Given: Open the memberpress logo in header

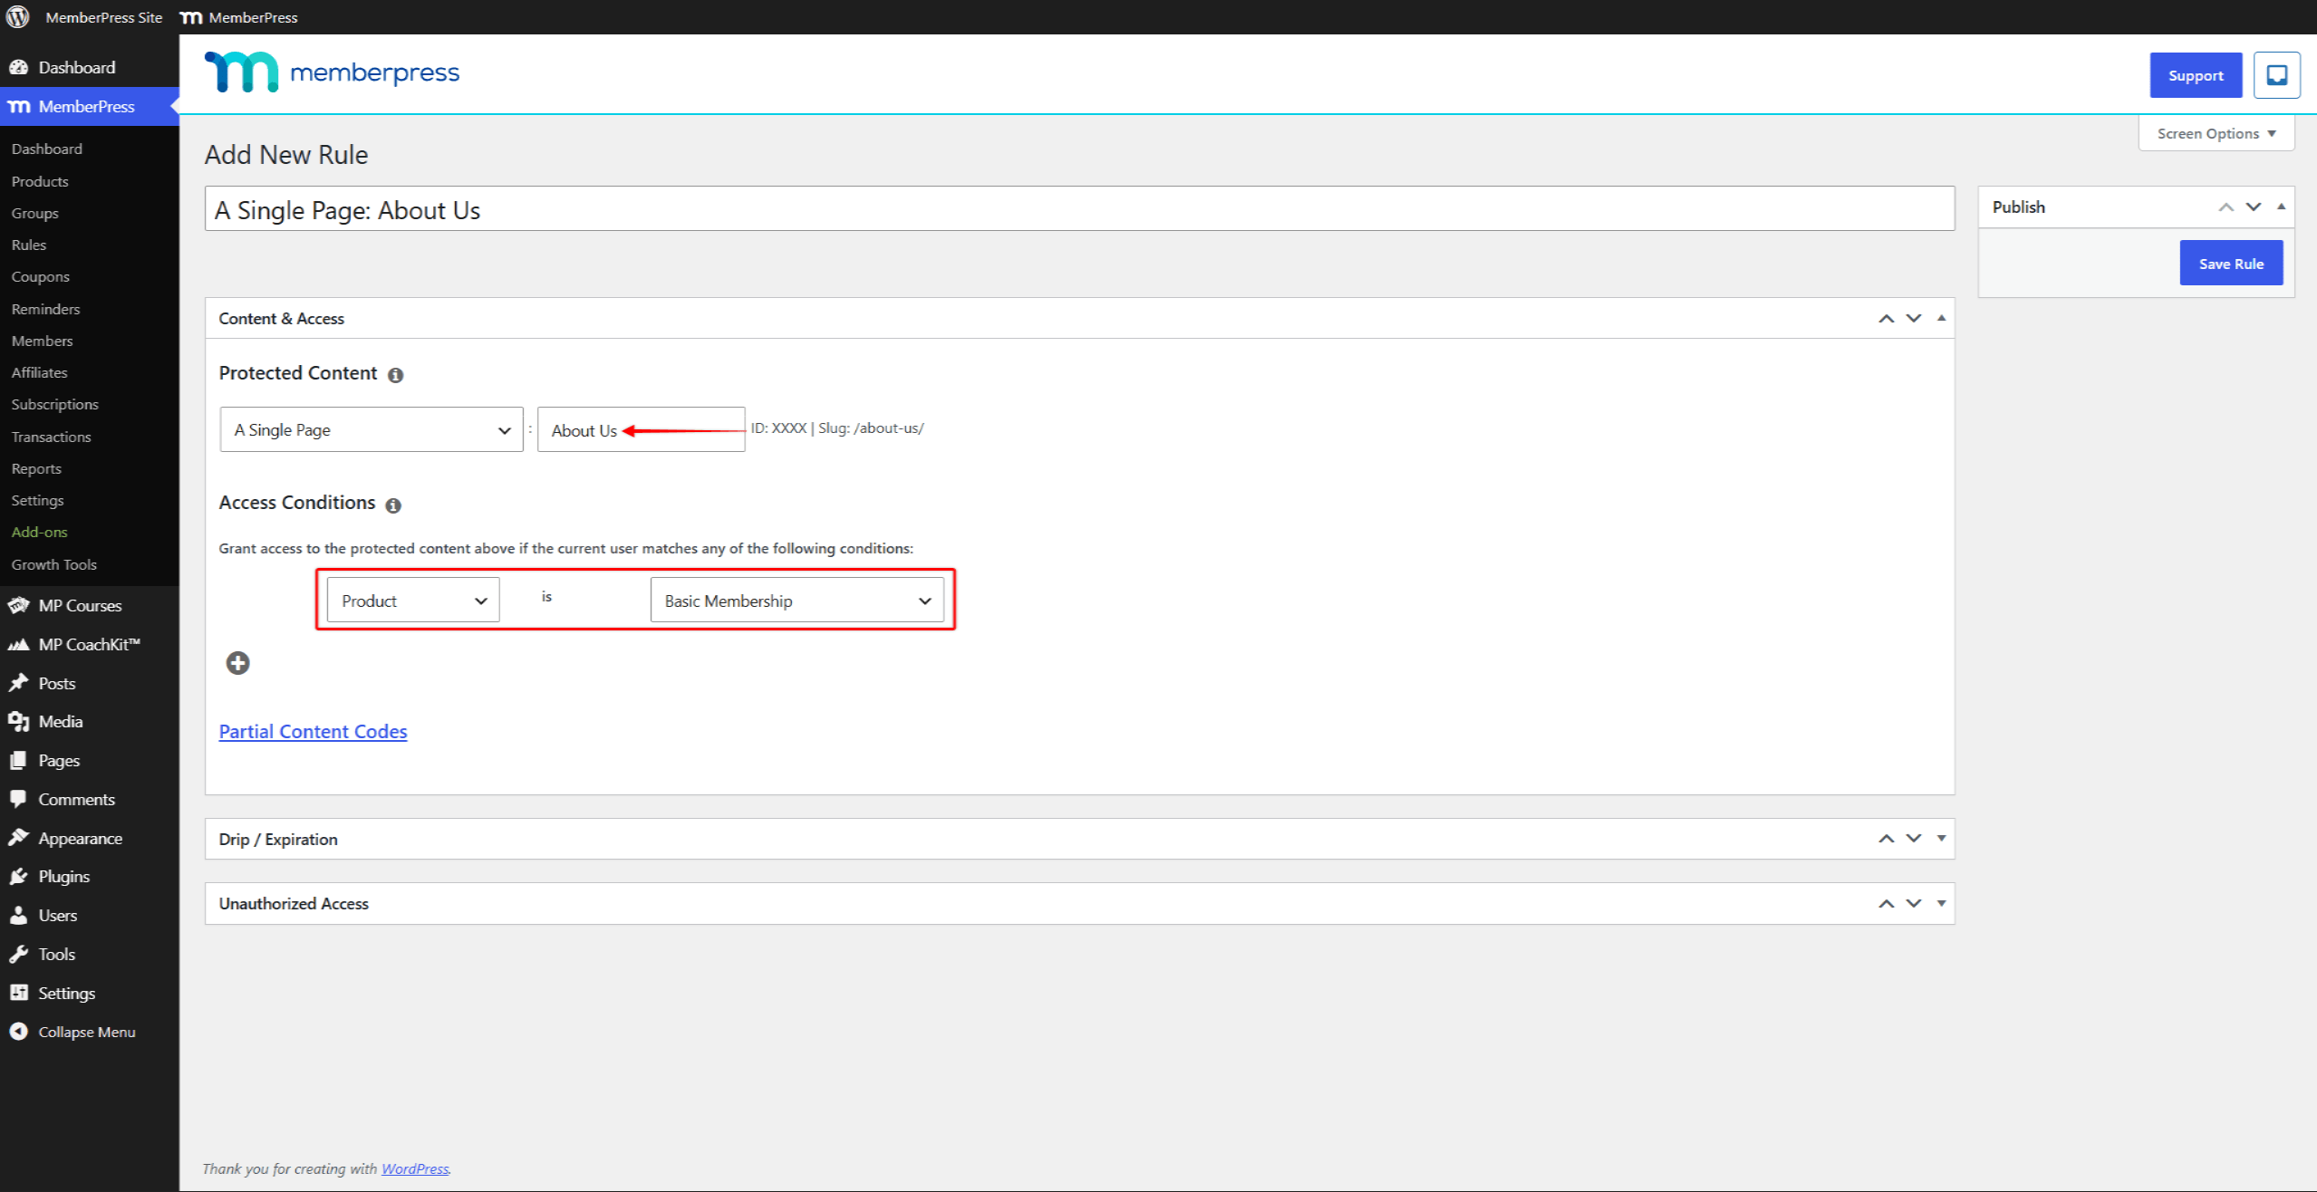Looking at the screenshot, I should pos(332,72).
